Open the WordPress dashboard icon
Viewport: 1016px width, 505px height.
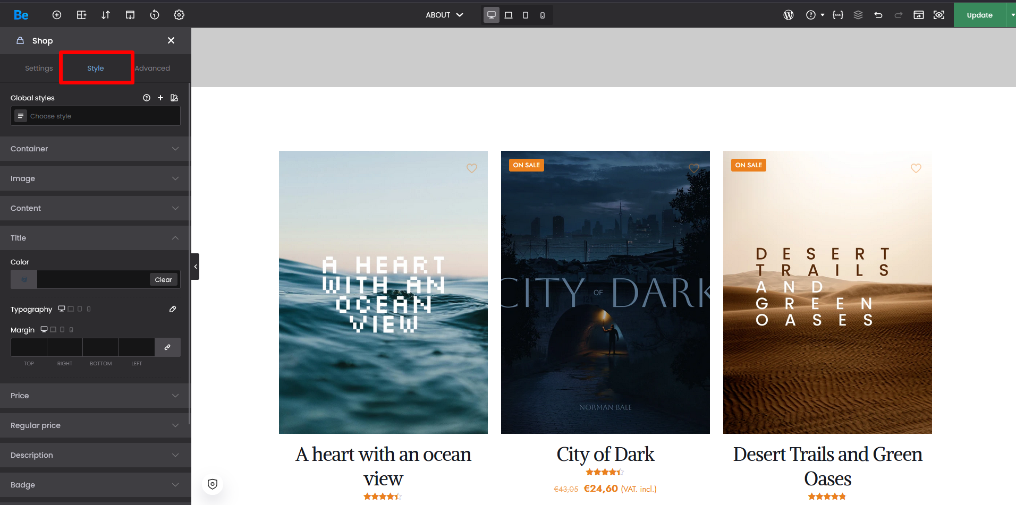pyautogui.click(x=789, y=15)
